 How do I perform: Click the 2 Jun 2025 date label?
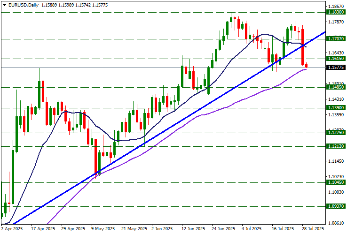coord(162,229)
